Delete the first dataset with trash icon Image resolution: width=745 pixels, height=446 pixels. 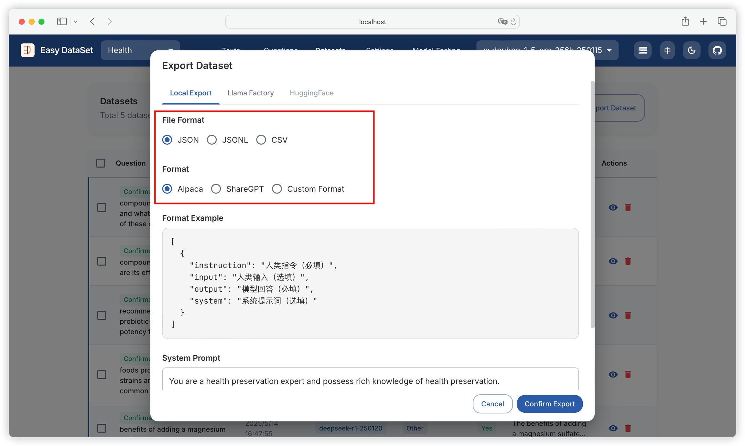pos(628,207)
